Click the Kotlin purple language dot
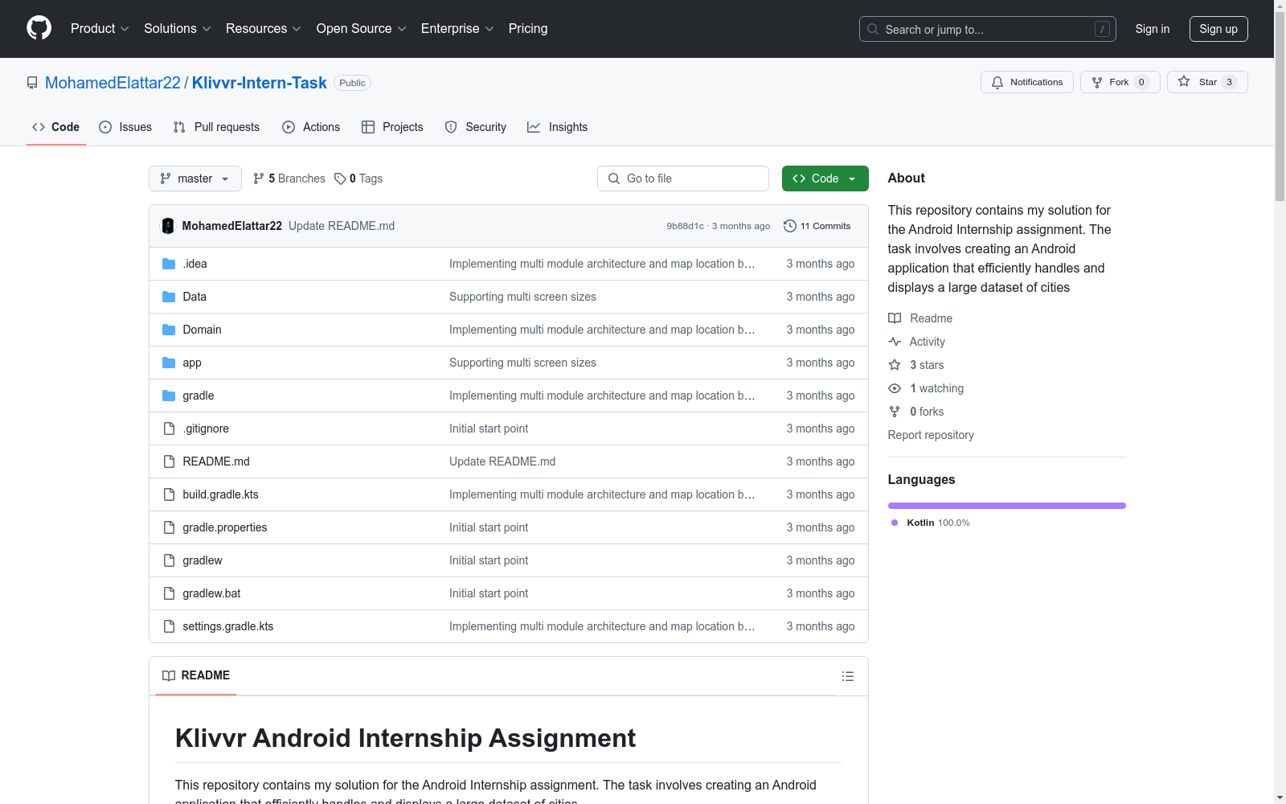Screen dimensions: 1286x804 895,523
